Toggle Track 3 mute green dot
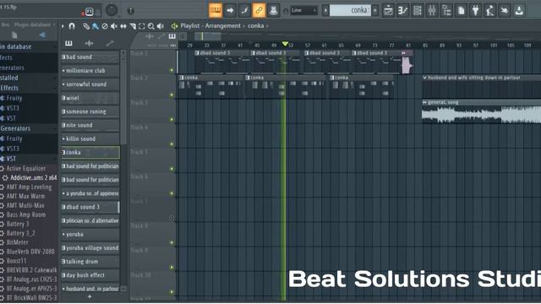 click(172, 120)
